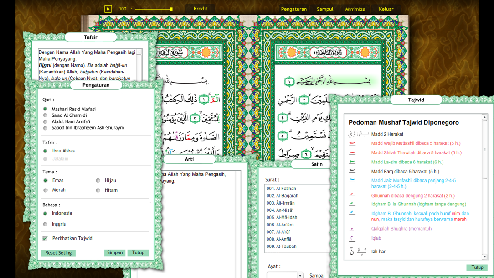This screenshot has height=278, width=494.
Task: Select Ibnu Abbas as the Tafsir source
Action: [45, 151]
